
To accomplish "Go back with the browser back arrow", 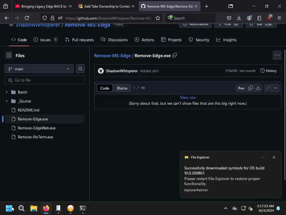I will pyautogui.click(x=7, y=18).
